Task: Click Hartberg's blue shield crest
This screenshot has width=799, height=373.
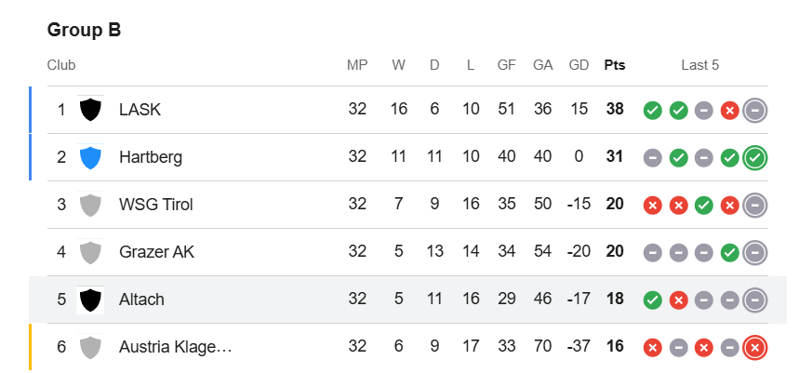Action: point(91,157)
